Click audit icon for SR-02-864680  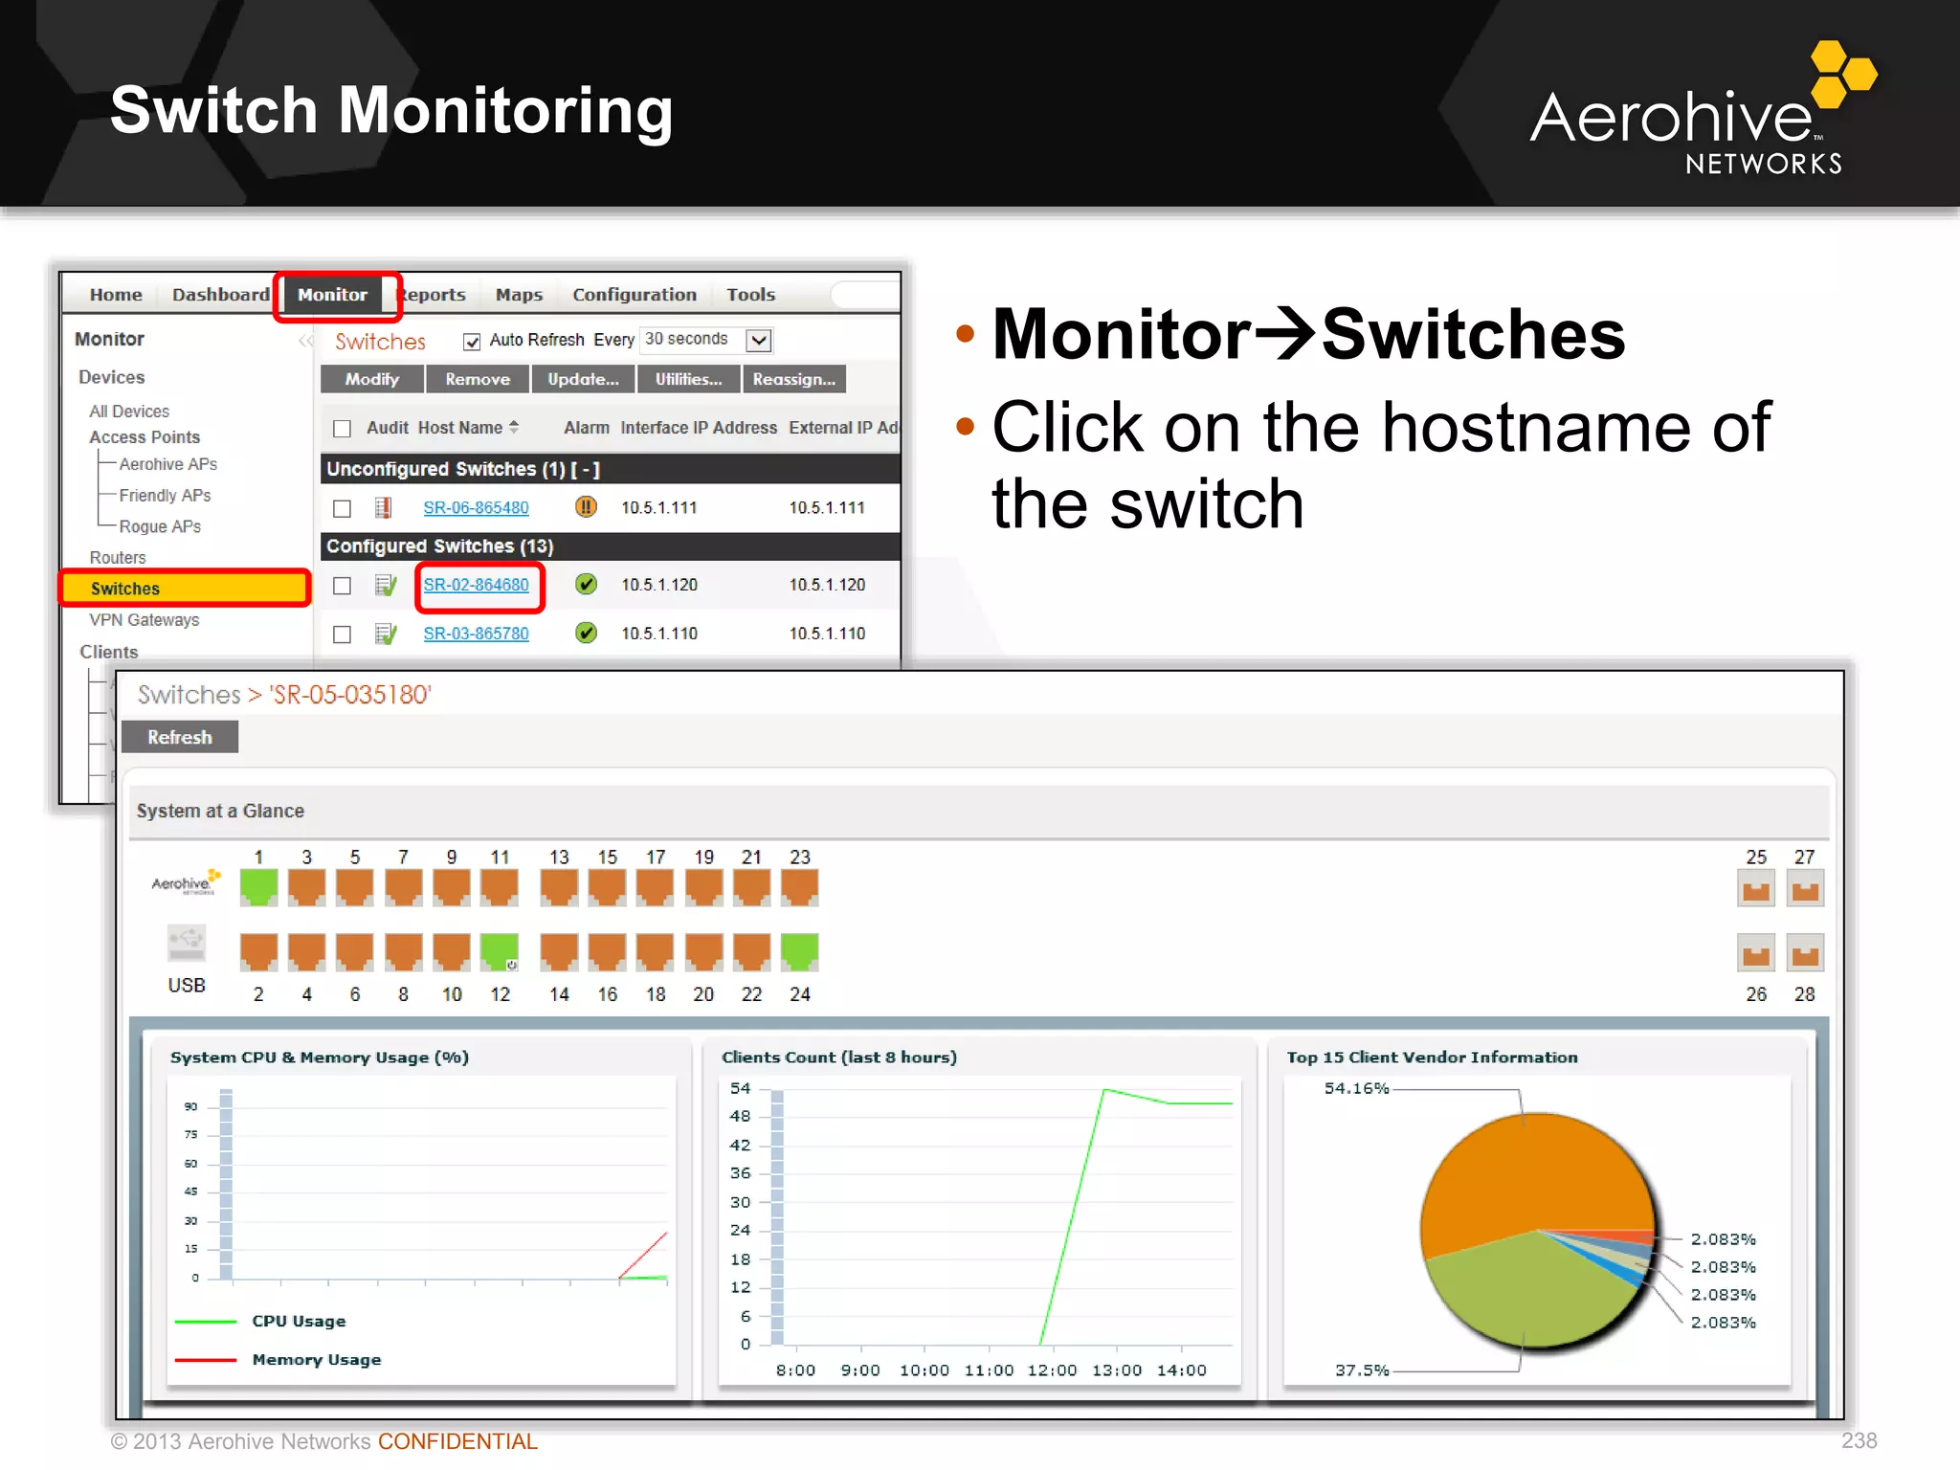pos(386,585)
